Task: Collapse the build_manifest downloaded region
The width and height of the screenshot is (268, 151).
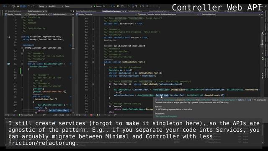Action: pyautogui.click(x=93, y=46)
